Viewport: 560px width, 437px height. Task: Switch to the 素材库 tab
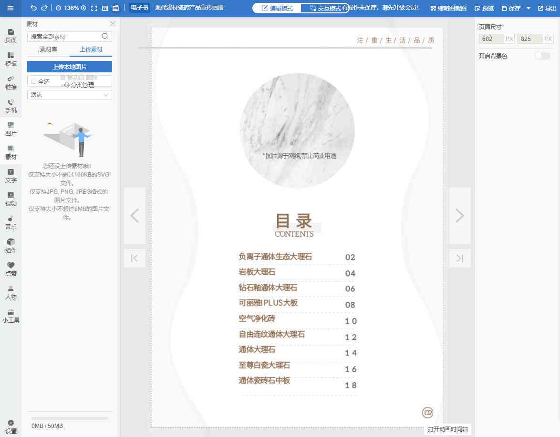click(x=48, y=49)
